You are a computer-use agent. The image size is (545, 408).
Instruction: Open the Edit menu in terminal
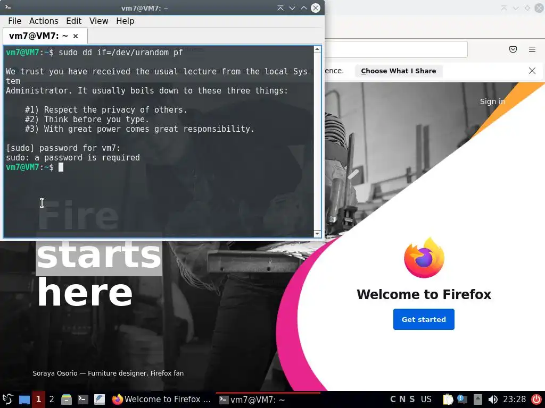(73, 21)
